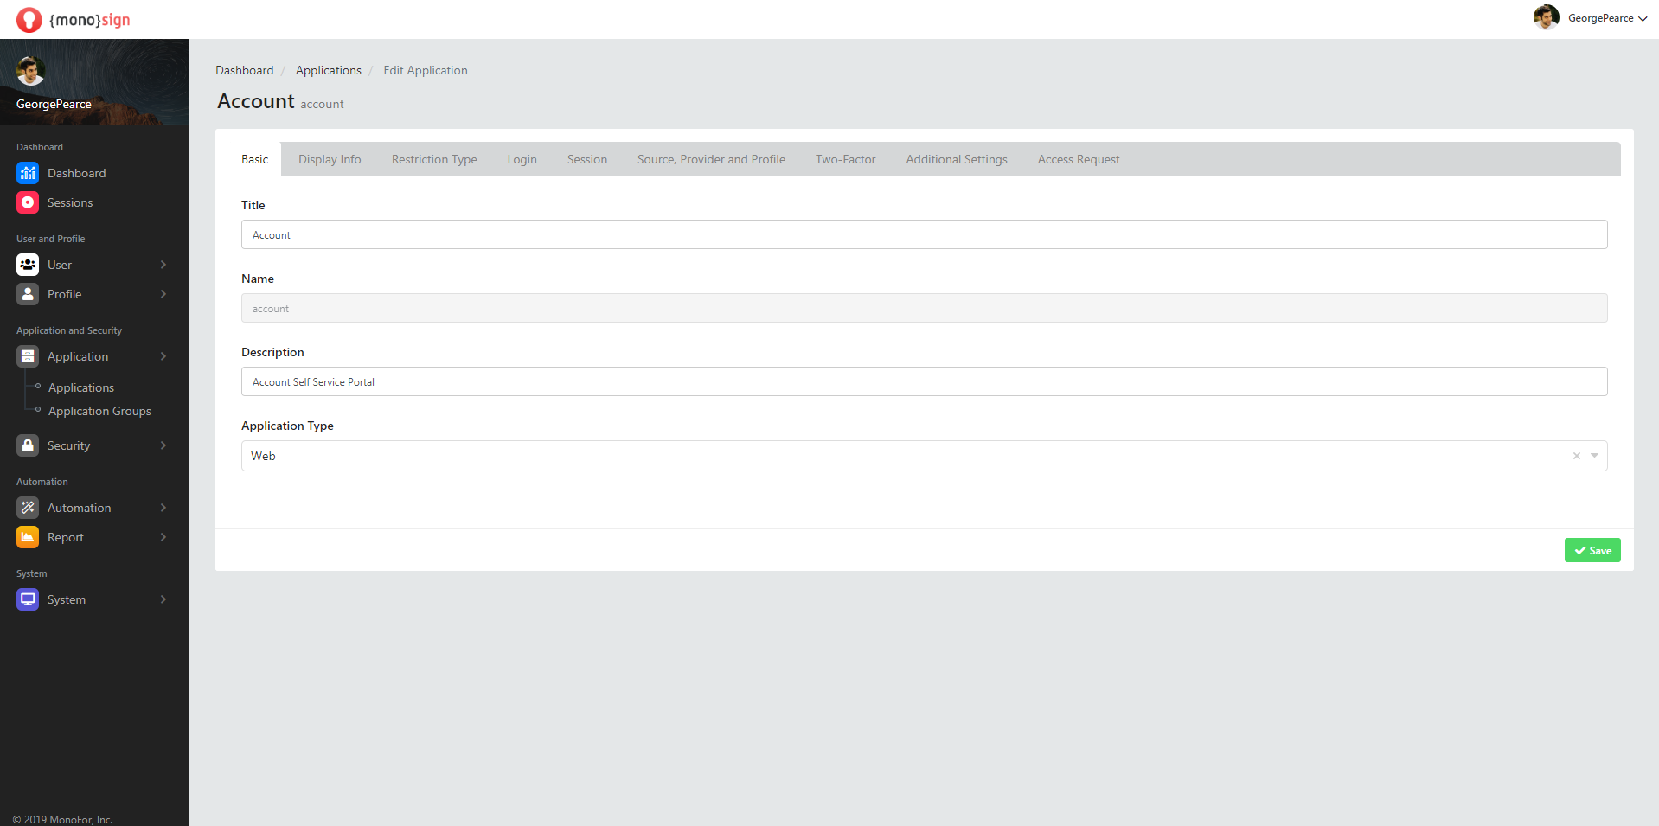This screenshot has width=1659, height=826.
Task: Click the Description input field
Action: coord(924,381)
